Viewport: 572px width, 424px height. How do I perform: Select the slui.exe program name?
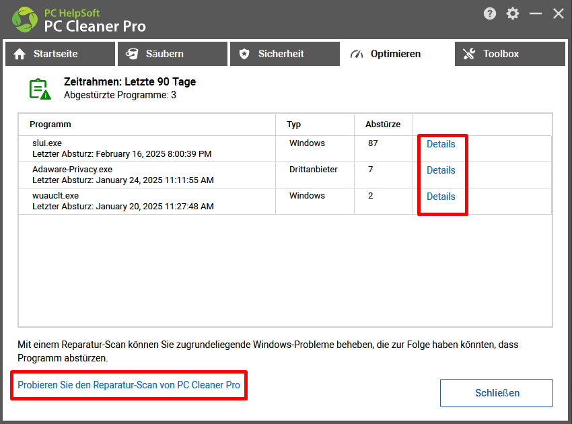tap(47, 143)
